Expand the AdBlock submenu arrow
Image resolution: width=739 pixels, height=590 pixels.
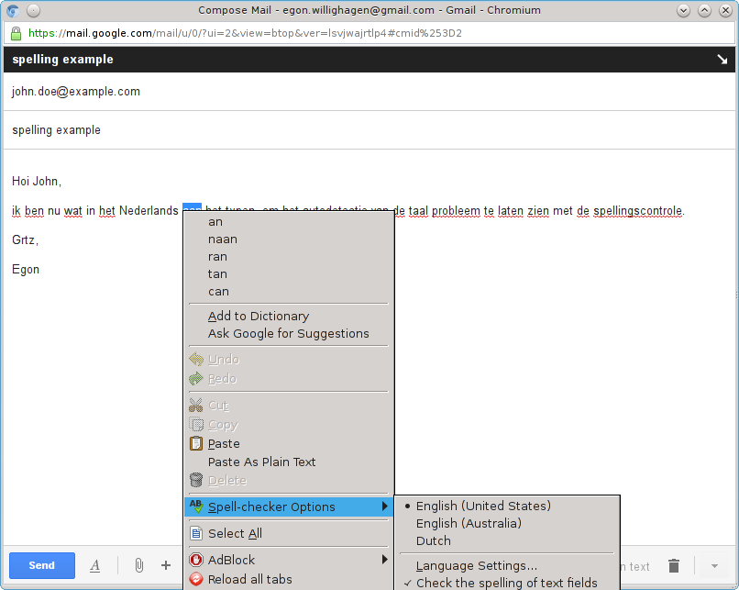[384, 560]
